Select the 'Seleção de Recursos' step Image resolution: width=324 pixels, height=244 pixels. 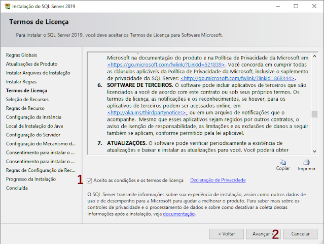27,100
